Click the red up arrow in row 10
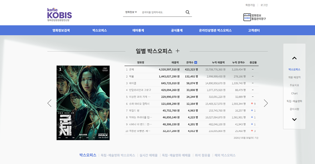This screenshot has height=164, width=315. point(252,131)
